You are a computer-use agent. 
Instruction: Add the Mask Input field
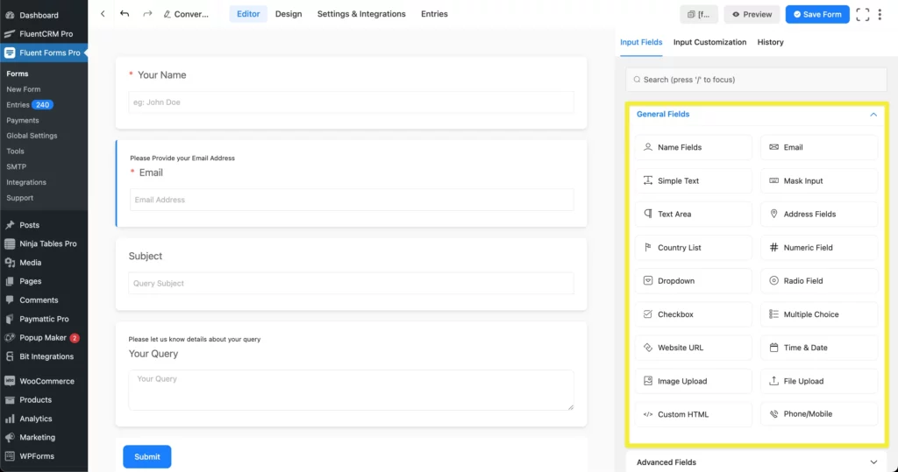pyautogui.click(x=819, y=180)
